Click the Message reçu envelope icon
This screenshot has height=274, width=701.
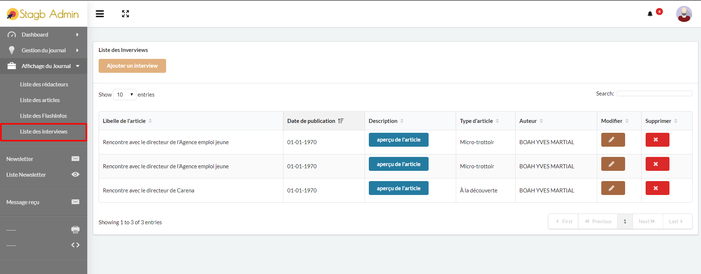click(76, 202)
